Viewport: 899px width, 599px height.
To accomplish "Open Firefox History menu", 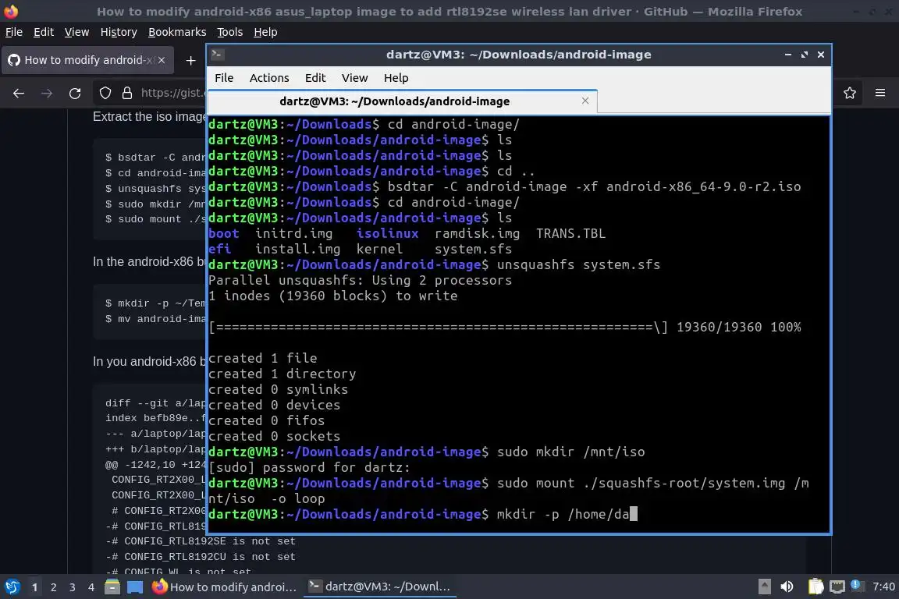I will point(119,32).
